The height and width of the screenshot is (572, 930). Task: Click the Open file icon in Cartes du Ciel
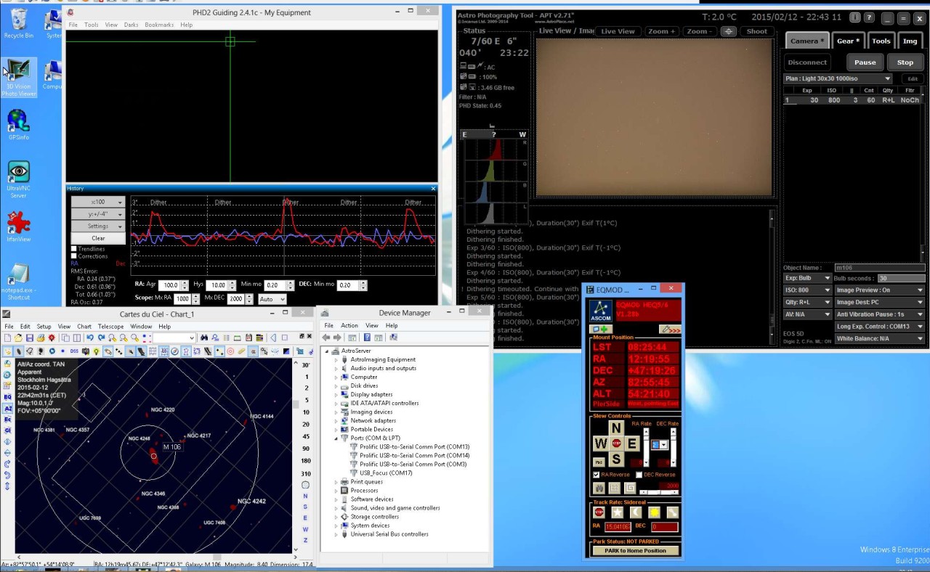(18, 338)
